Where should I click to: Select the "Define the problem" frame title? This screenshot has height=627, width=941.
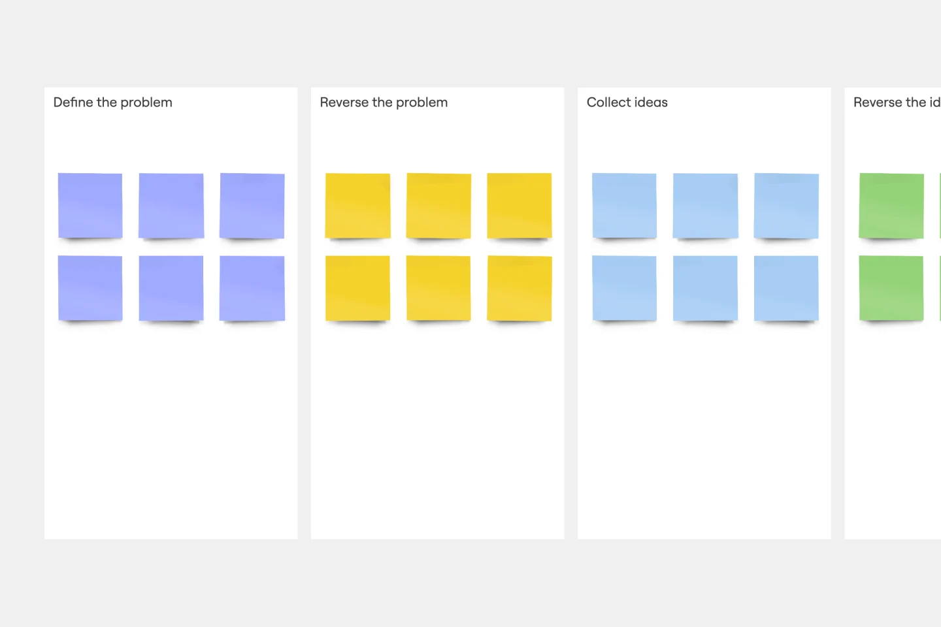(x=112, y=103)
